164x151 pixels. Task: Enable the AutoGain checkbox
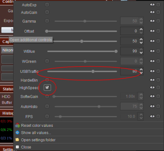(47, 12)
